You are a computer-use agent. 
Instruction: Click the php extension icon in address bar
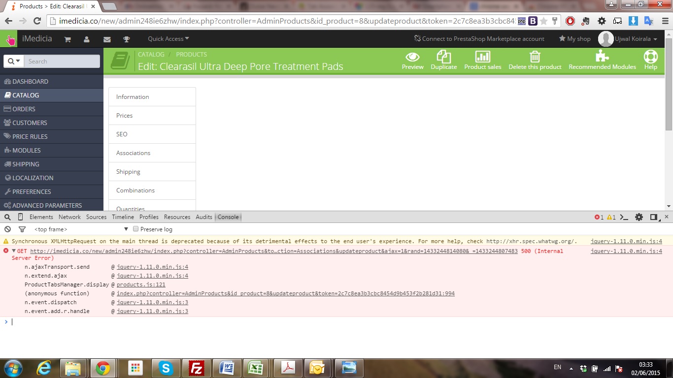pyautogui.click(x=522, y=21)
